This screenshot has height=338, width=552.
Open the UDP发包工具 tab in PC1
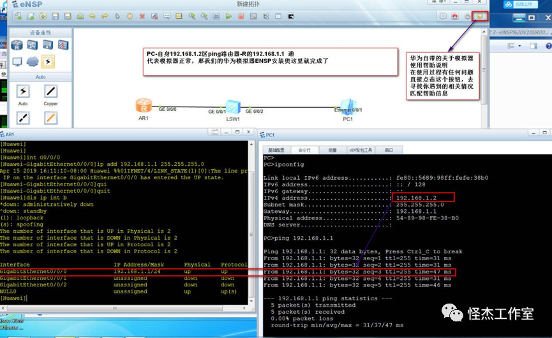click(x=361, y=150)
